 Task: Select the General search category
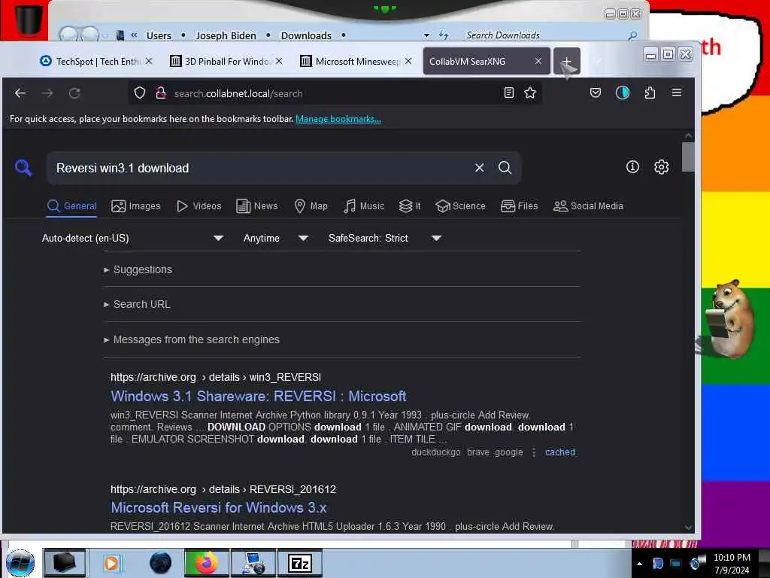[x=71, y=206]
